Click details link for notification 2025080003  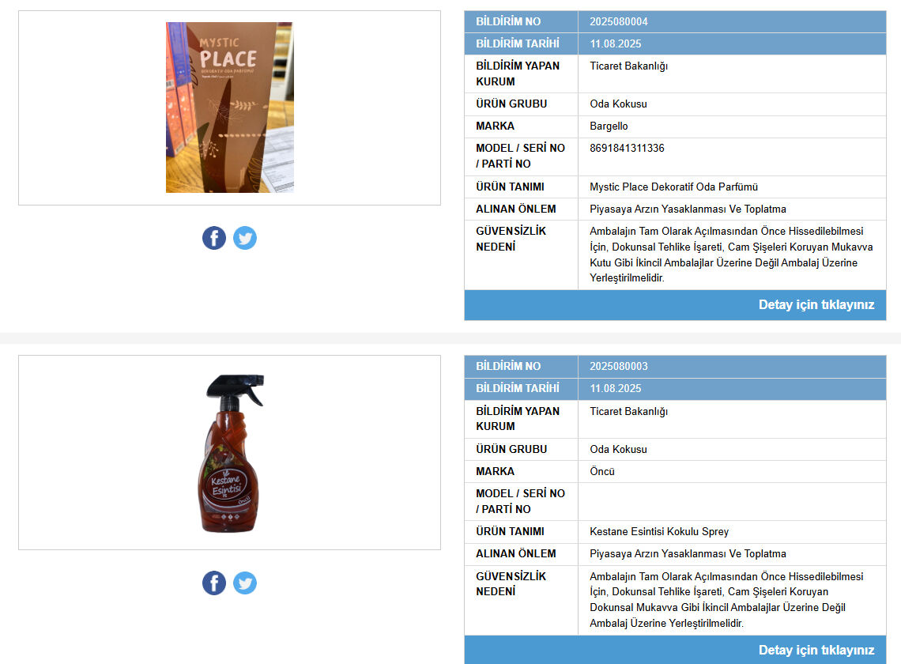pos(816,651)
